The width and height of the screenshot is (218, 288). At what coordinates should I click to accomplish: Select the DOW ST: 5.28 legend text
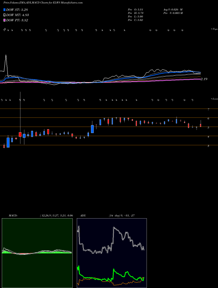tap(17, 10)
